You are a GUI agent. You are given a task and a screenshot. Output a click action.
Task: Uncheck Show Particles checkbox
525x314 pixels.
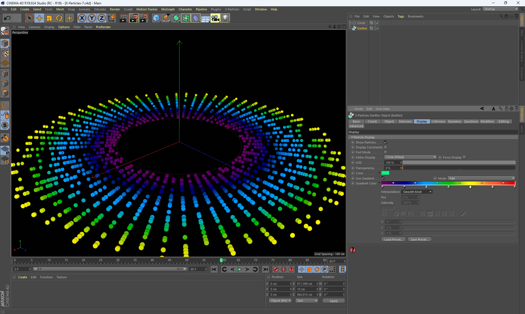pyautogui.click(x=386, y=142)
